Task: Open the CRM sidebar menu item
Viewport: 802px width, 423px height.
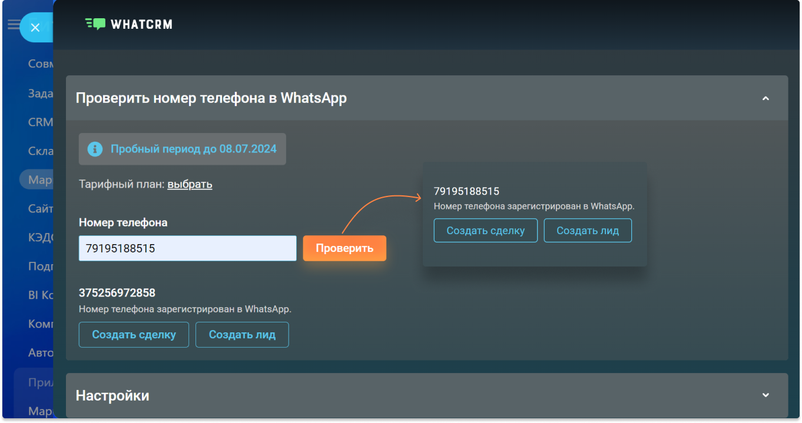Action: point(40,122)
